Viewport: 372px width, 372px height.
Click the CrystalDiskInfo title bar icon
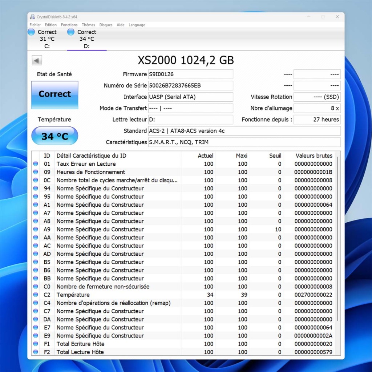pos(32,17)
